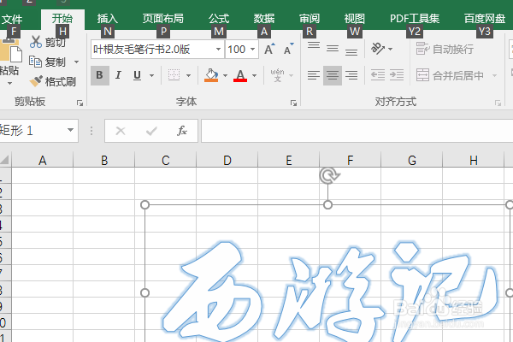This screenshot has width=513, height=342.
Task: Open text orientation options
Action: click(378, 49)
